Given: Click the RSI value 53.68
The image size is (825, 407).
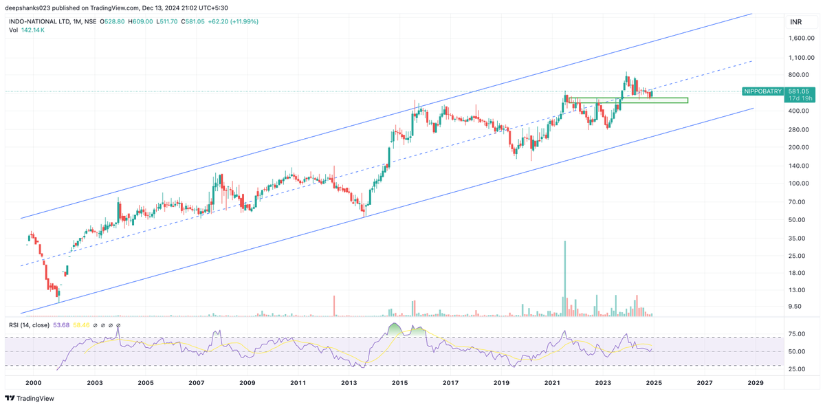Looking at the screenshot, I should 63,324.
